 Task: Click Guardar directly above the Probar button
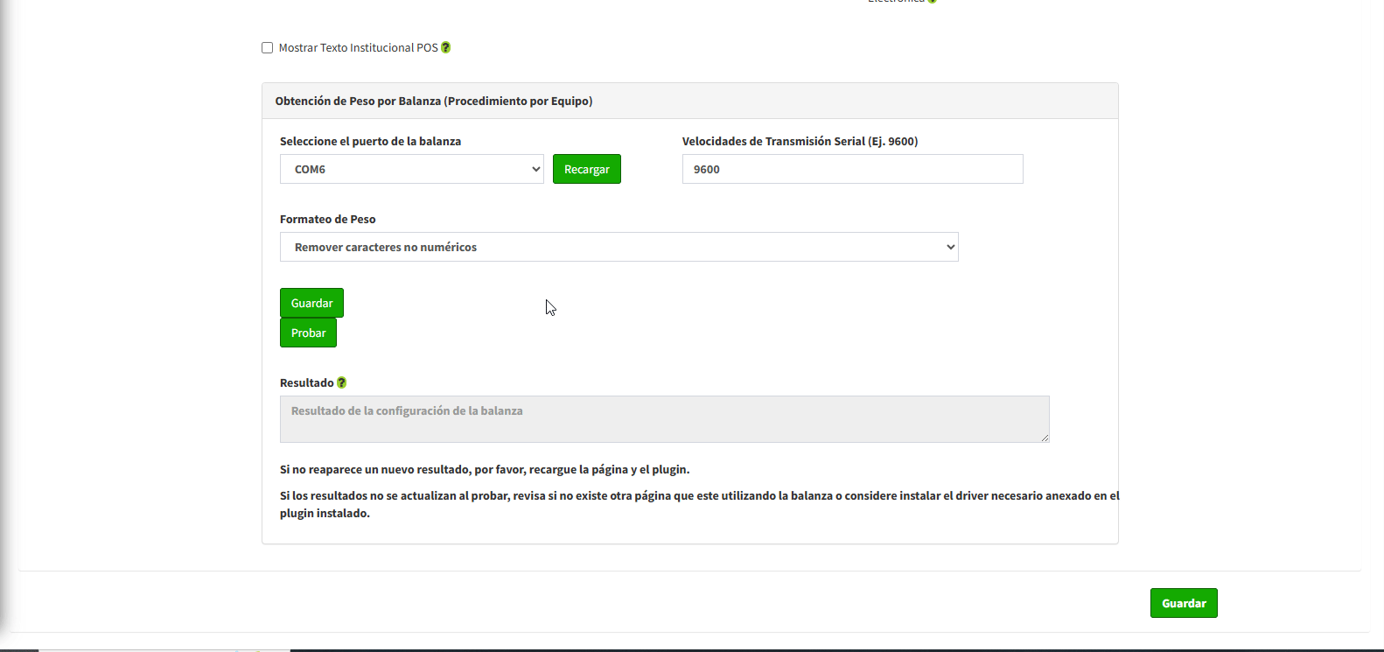pyautogui.click(x=311, y=303)
